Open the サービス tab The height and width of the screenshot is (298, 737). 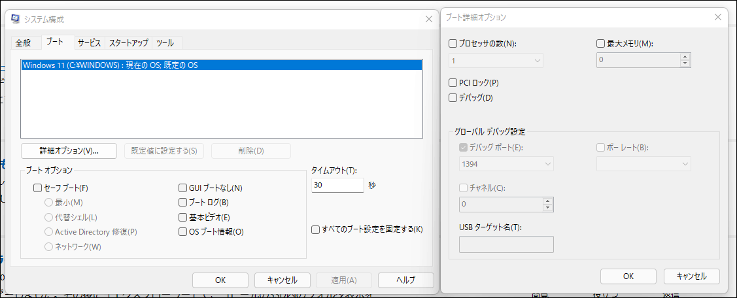coord(90,42)
